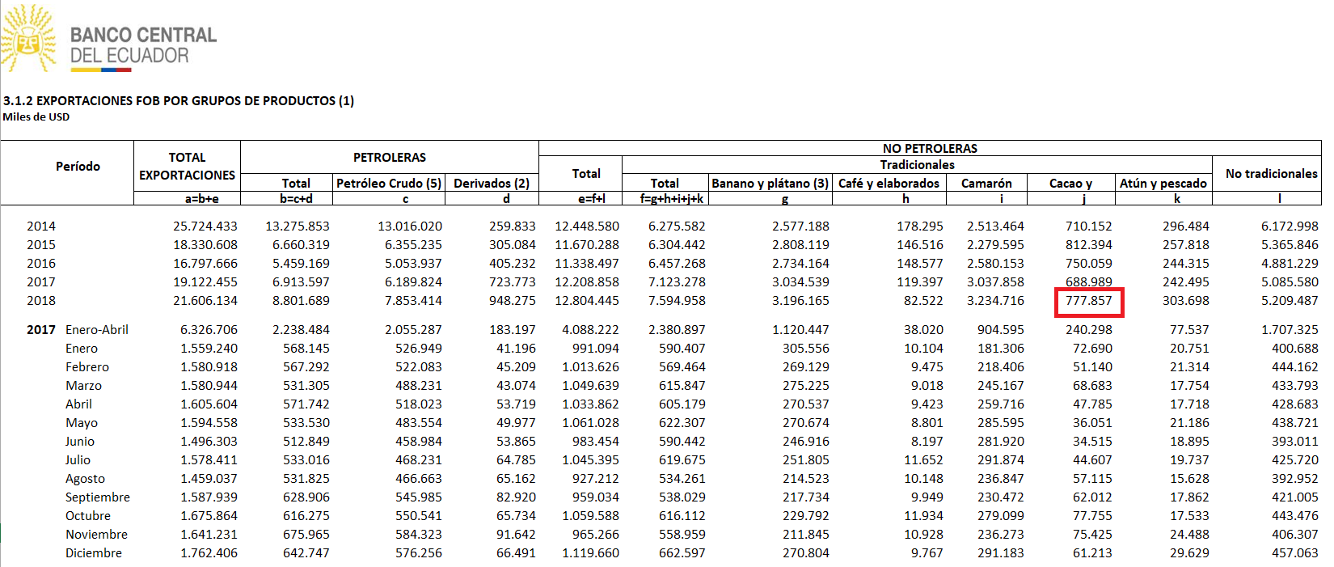The height and width of the screenshot is (567, 1334).
Task: Click the Banco Central del Ecuador sun logo
Action: [29, 38]
